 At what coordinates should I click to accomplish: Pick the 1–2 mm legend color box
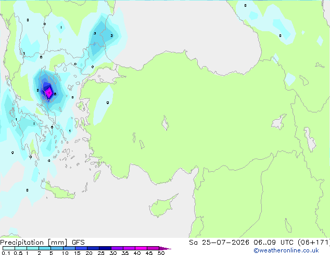coord(33,248)
